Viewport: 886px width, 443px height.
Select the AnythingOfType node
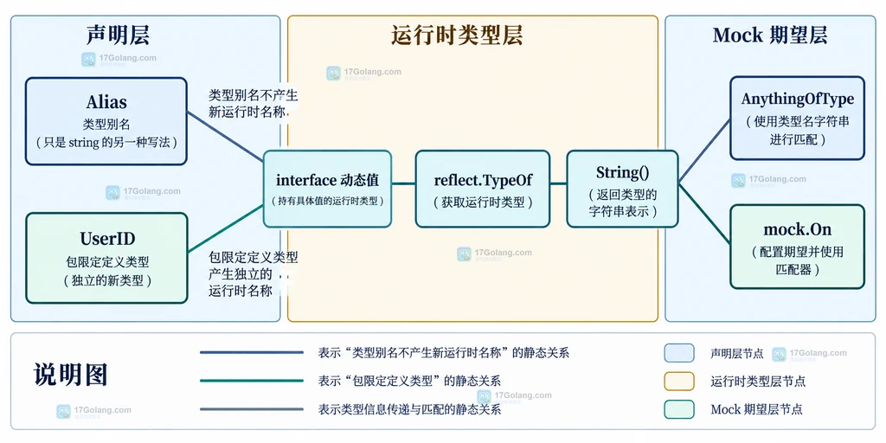(797, 118)
